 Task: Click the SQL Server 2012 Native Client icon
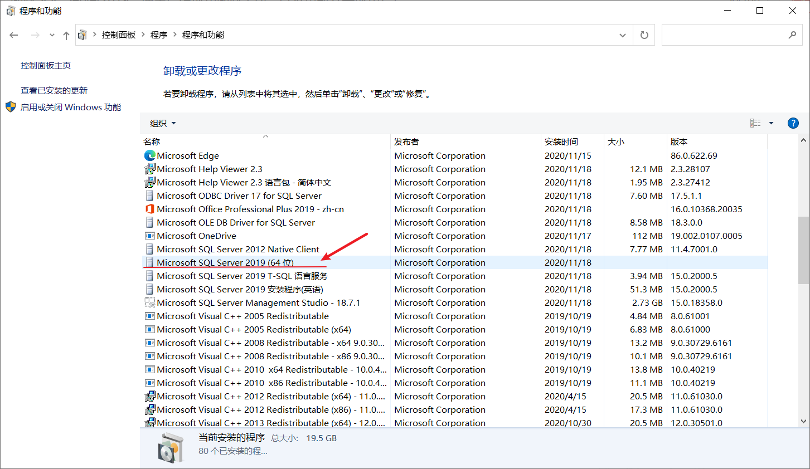tap(149, 249)
